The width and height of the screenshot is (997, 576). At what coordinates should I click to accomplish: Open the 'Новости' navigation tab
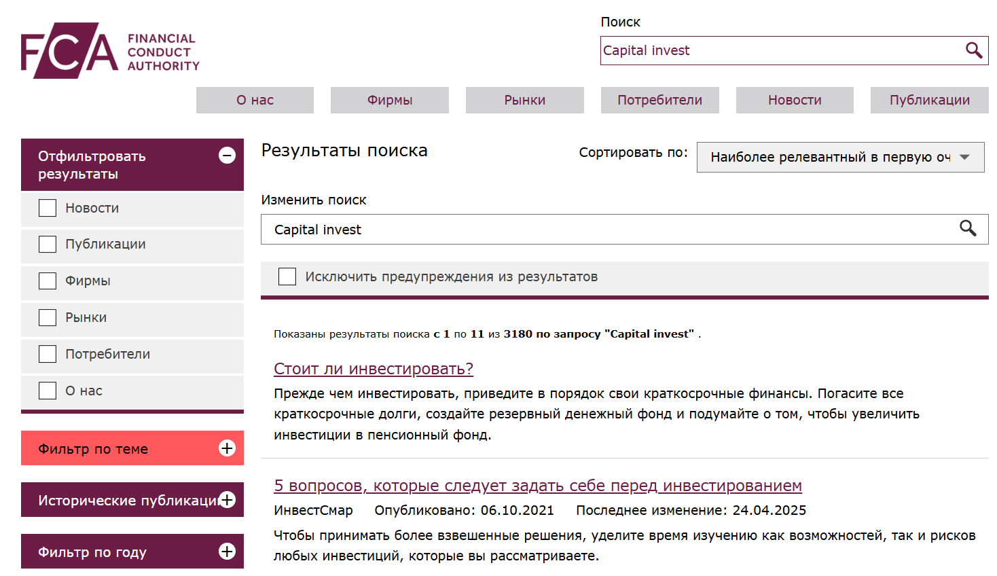point(795,100)
